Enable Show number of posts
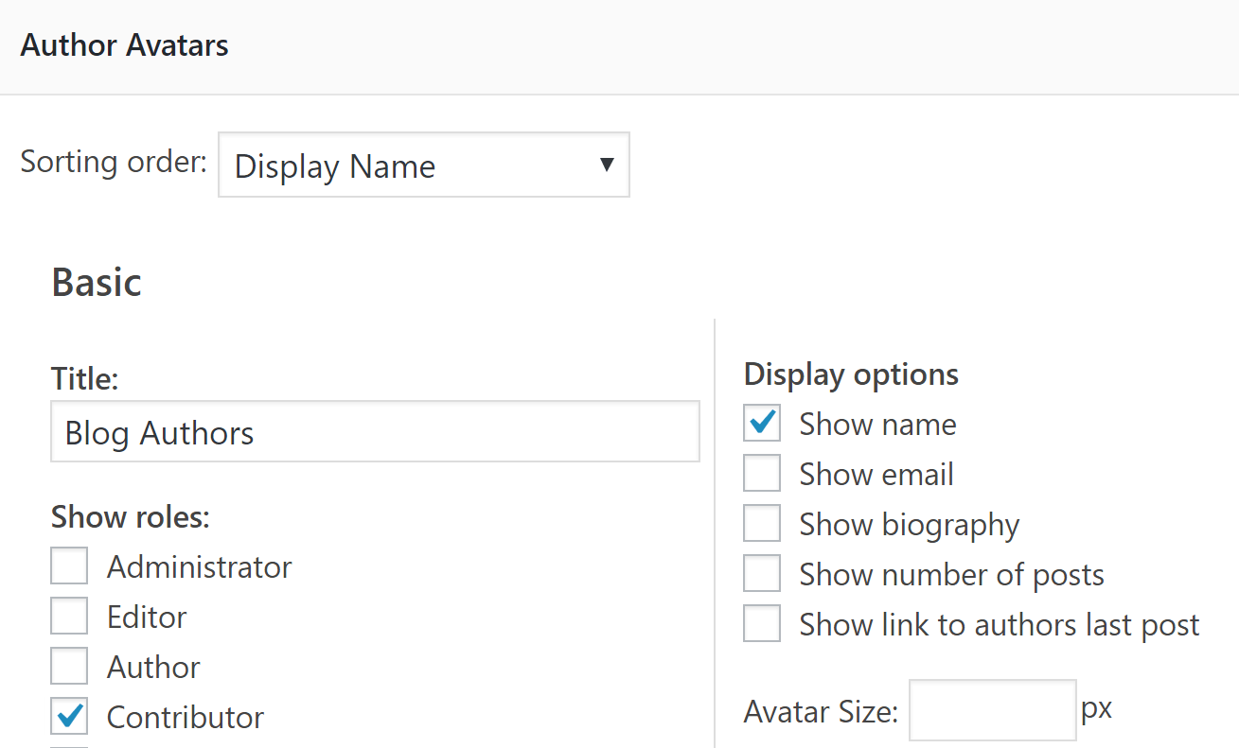The height and width of the screenshot is (748, 1239). tap(761, 572)
